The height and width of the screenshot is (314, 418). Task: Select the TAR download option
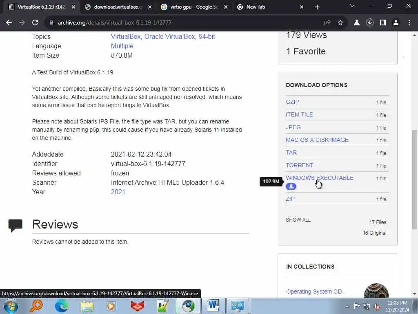point(291,153)
